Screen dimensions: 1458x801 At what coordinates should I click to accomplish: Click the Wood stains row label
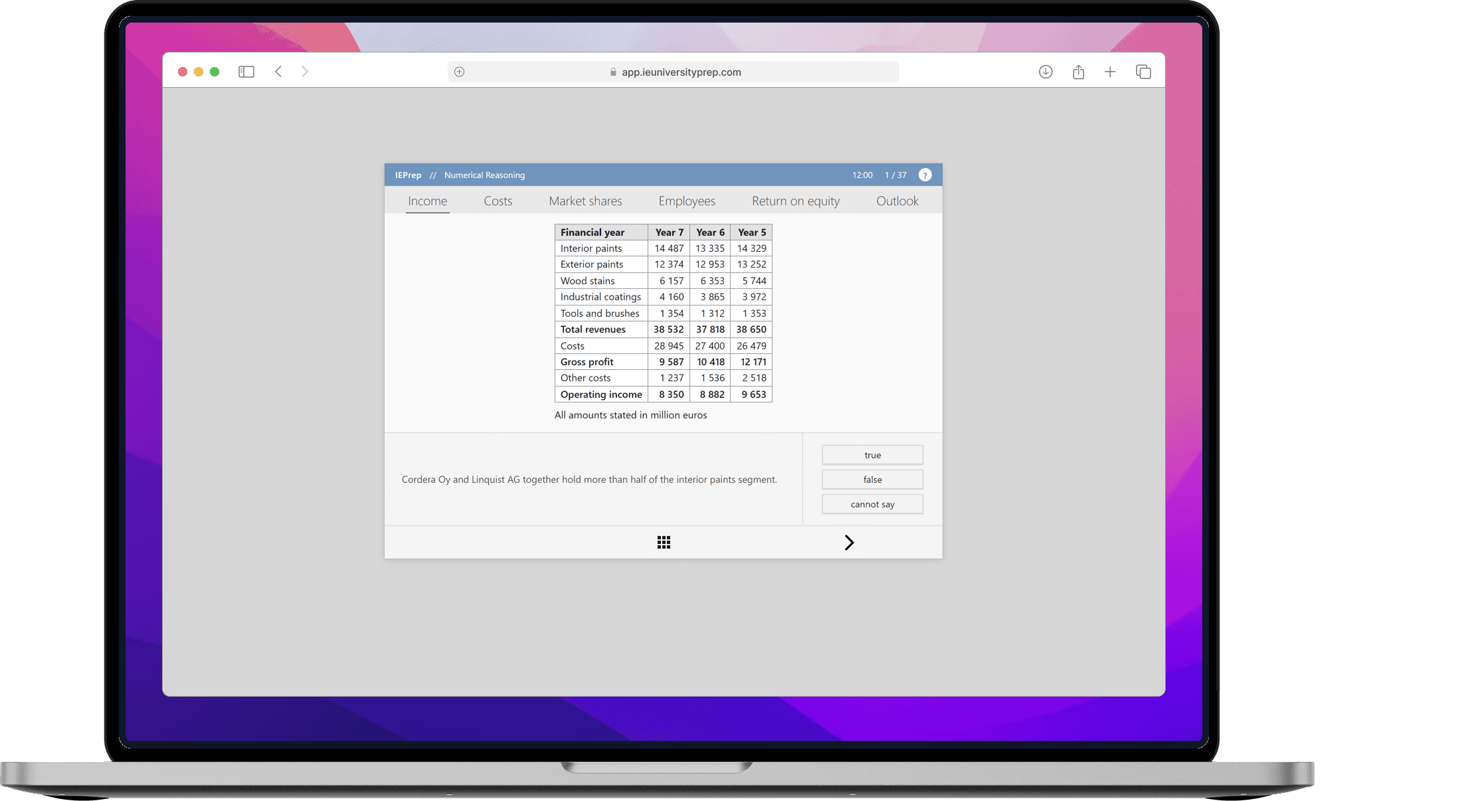pyautogui.click(x=587, y=281)
